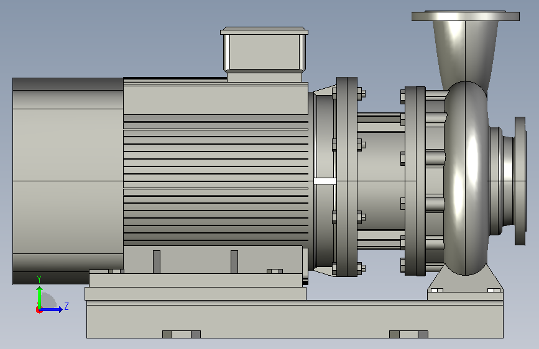Click the blue Z axis arrow of the triad
The height and width of the screenshot is (349, 539).
click(52, 309)
